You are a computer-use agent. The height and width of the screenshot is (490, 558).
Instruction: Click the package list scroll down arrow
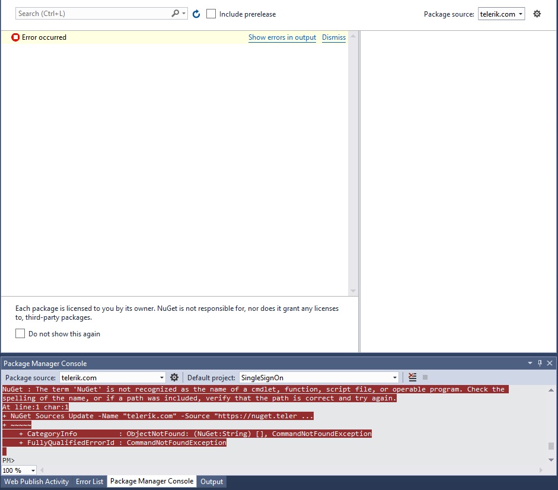[x=353, y=291]
